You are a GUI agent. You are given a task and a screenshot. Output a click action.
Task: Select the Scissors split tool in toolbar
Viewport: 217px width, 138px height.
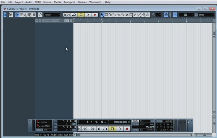coord(110,15)
